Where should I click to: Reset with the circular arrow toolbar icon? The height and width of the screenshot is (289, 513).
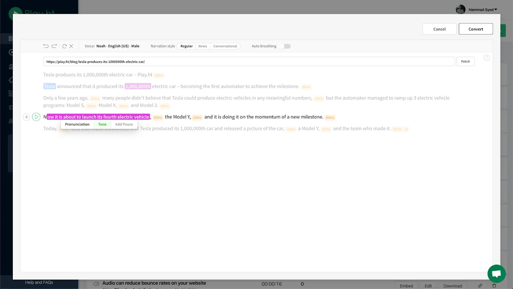click(65, 46)
